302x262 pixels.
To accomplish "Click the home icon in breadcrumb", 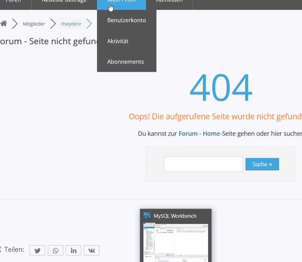I will pos(3,23).
